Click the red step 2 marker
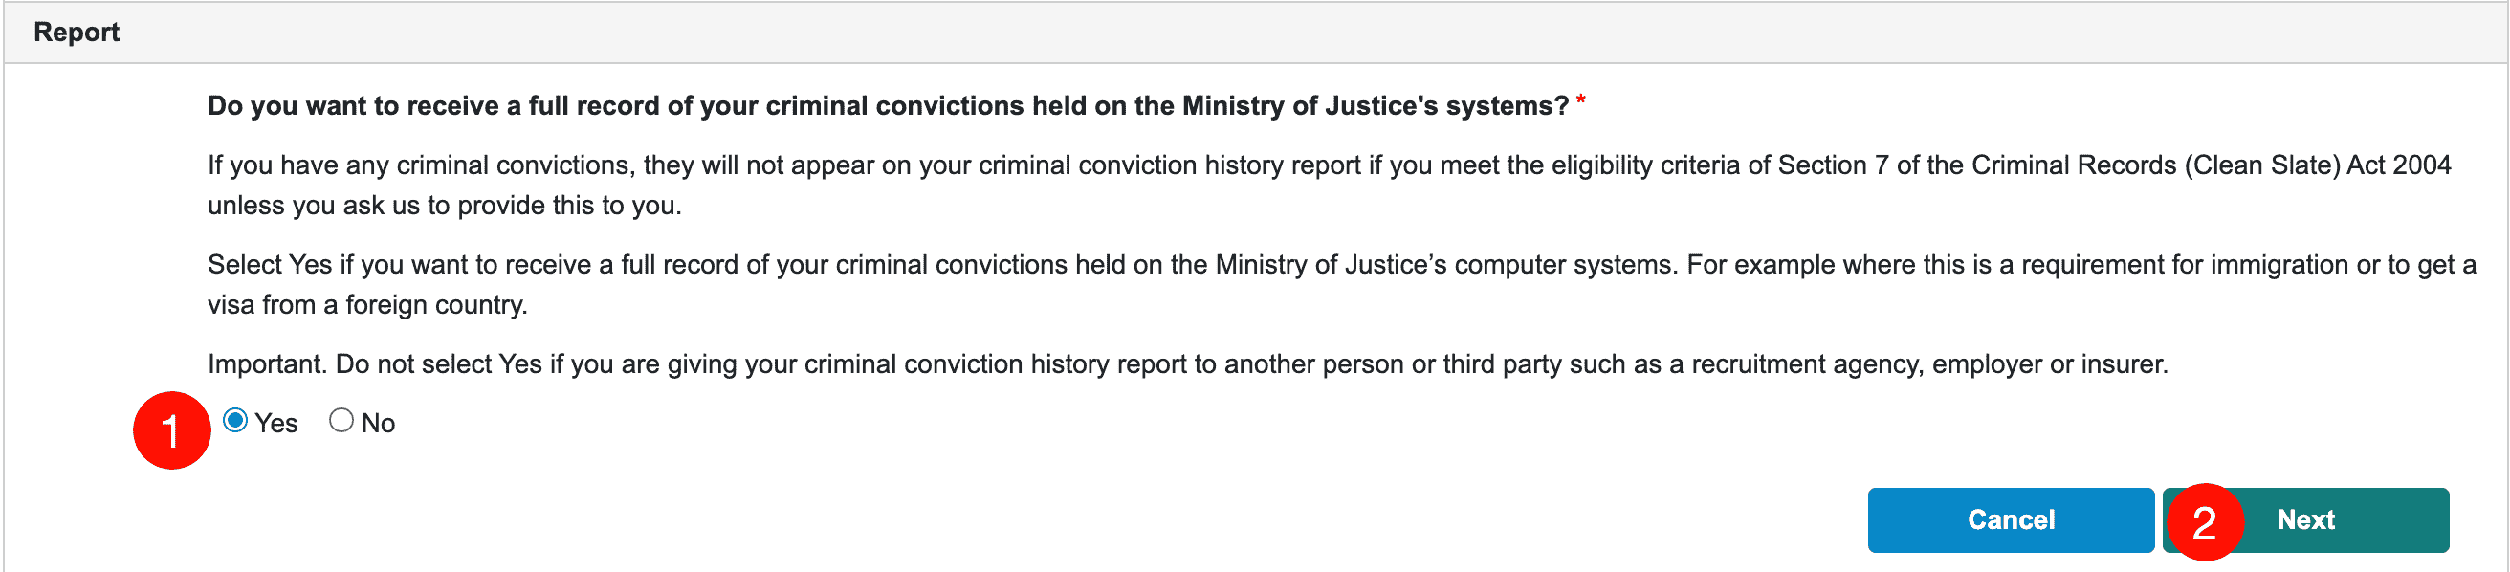This screenshot has width=2510, height=572. [x=2204, y=523]
